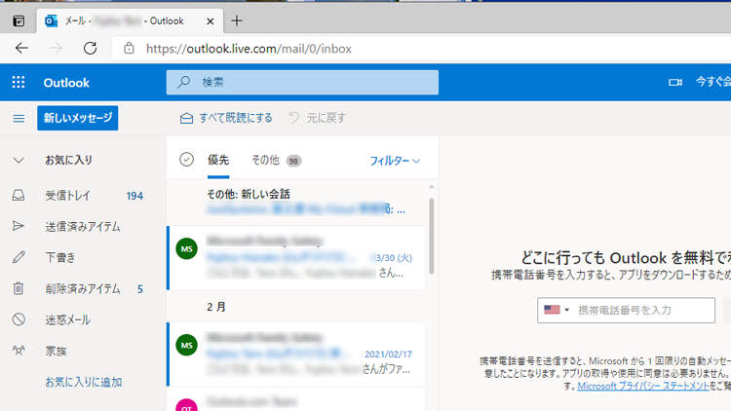
Task: Open the Microsoft プライバシー ステートメント link
Action: [643, 386]
